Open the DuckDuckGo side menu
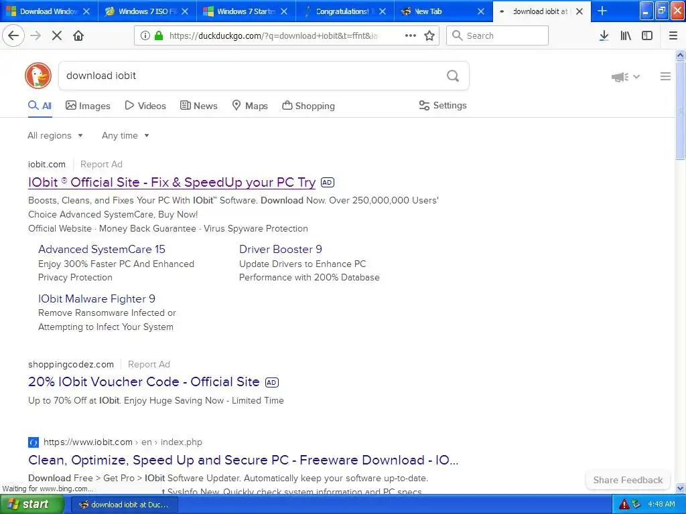This screenshot has width=686, height=514. pos(665,76)
